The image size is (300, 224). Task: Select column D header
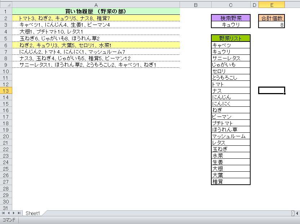point(254,5)
